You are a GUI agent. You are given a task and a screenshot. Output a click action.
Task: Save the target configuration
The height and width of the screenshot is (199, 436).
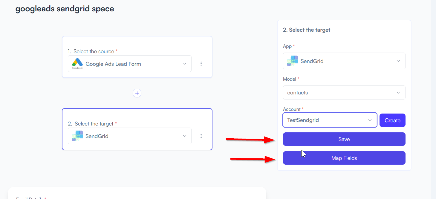[344, 139]
